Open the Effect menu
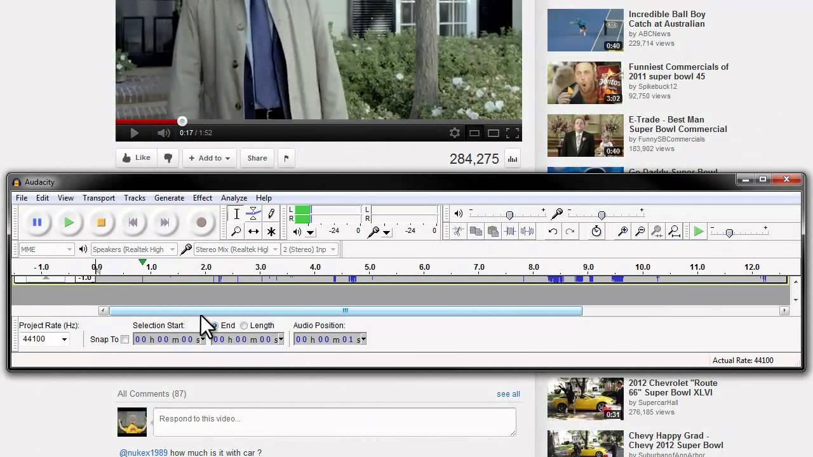The height and width of the screenshot is (457, 813). 203,198
